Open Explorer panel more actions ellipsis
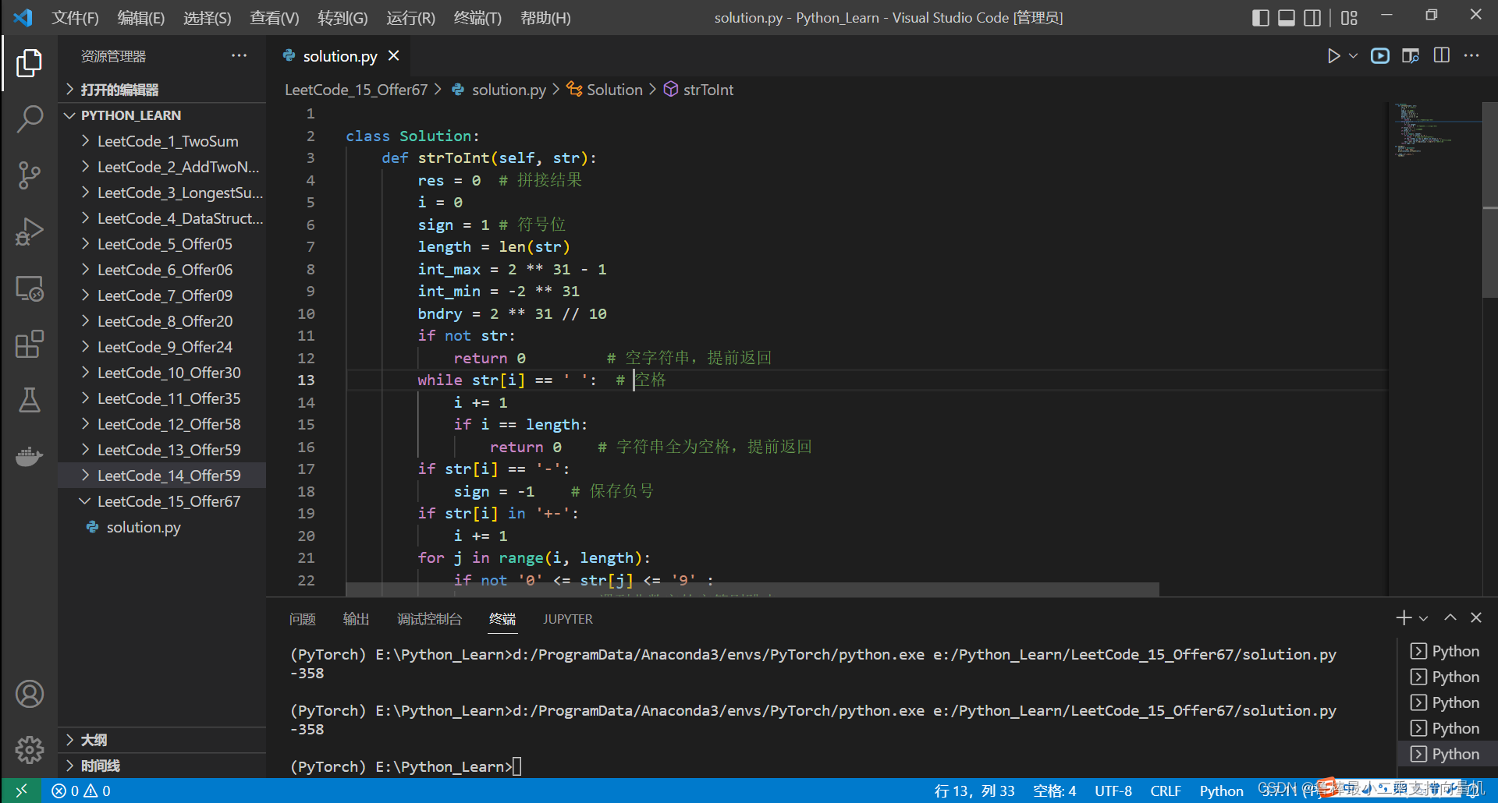The height and width of the screenshot is (803, 1498). (x=239, y=56)
